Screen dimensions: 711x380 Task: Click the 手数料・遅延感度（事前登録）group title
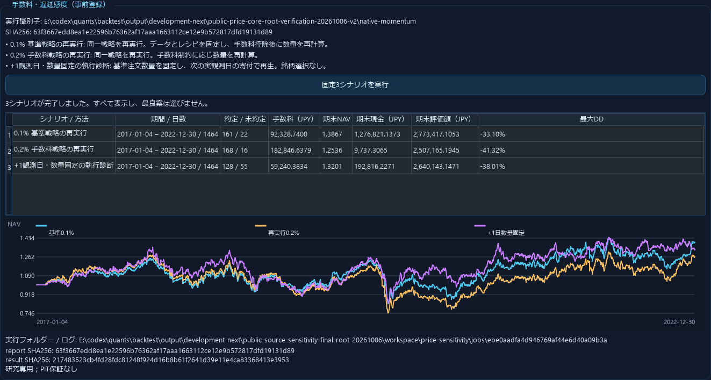point(59,5)
